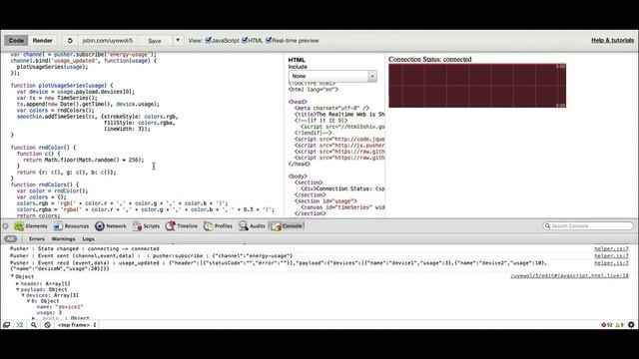The height and width of the screenshot is (359, 639).
Task: Open helper.js:7 link on Event sent row
Action: [611, 256]
